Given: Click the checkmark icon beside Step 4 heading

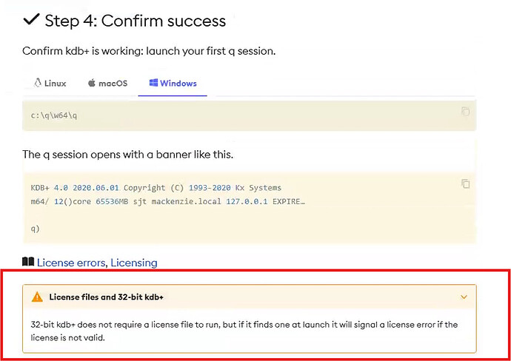Looking at the screenshot, I should pos(31,20).
